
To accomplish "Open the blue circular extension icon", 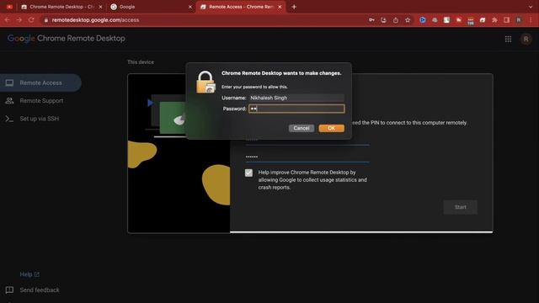I will (423, 20).
